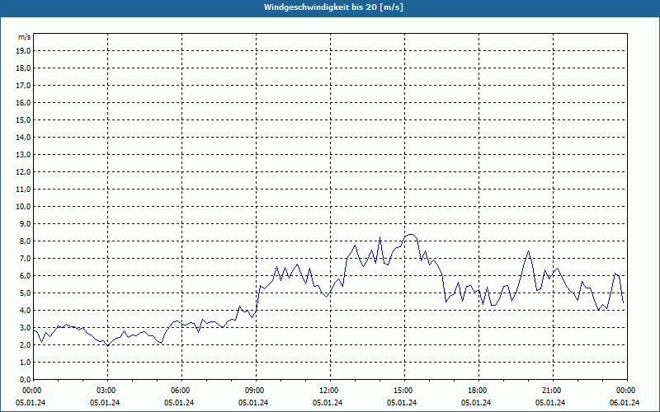Click the "7,0" y-axis value
This screenshot has width=660, height=412.
coord(25,259)
